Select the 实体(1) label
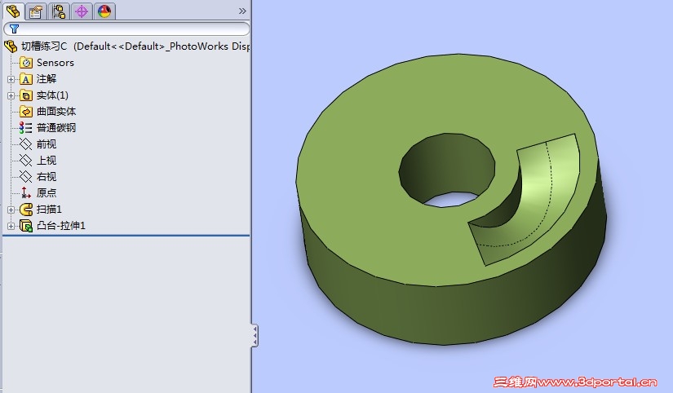 52,95
